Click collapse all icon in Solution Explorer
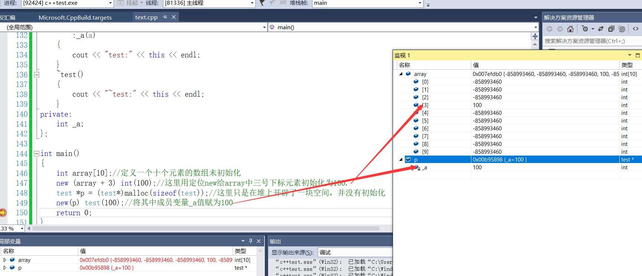The image size is (642, 276). click(611, 29)
